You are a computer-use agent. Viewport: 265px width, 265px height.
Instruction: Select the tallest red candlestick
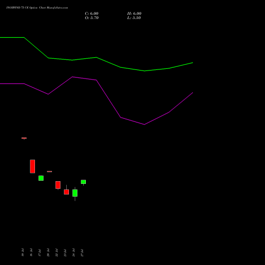32,166
